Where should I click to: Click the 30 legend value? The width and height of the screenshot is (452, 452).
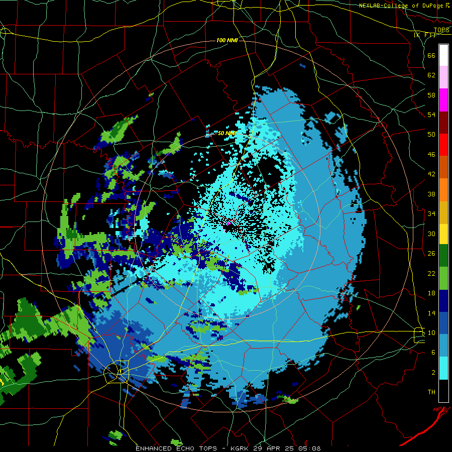tap(431, 234)
